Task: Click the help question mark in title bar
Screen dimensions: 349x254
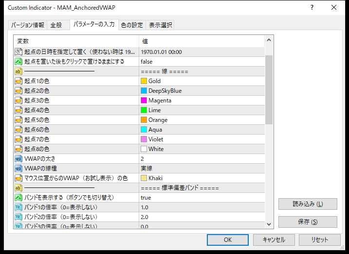Action: [x=312, y=7]
